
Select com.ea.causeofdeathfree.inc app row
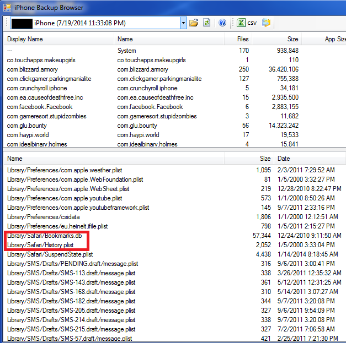pos(175,97)
